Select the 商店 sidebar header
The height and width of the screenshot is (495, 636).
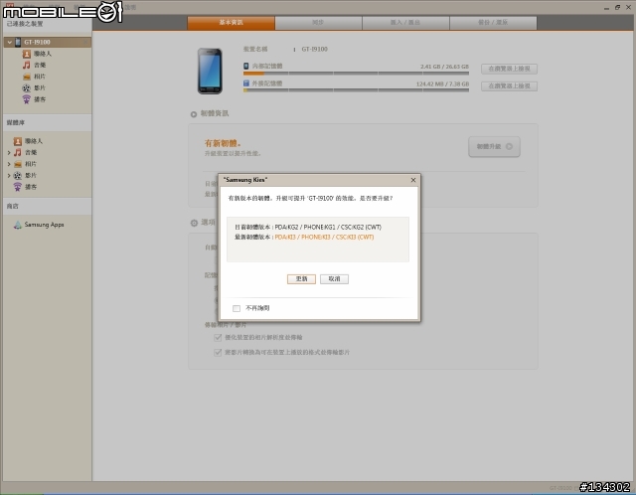pyautogui.click(x=47, y=206)
